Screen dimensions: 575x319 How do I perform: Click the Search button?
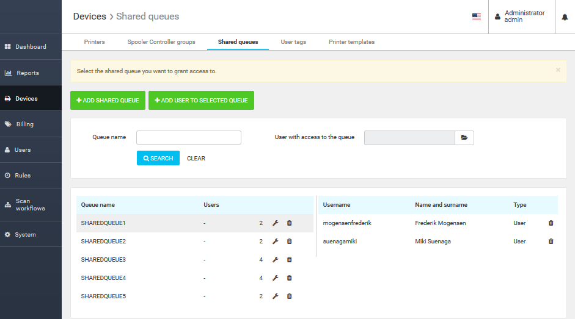point(158,158)
